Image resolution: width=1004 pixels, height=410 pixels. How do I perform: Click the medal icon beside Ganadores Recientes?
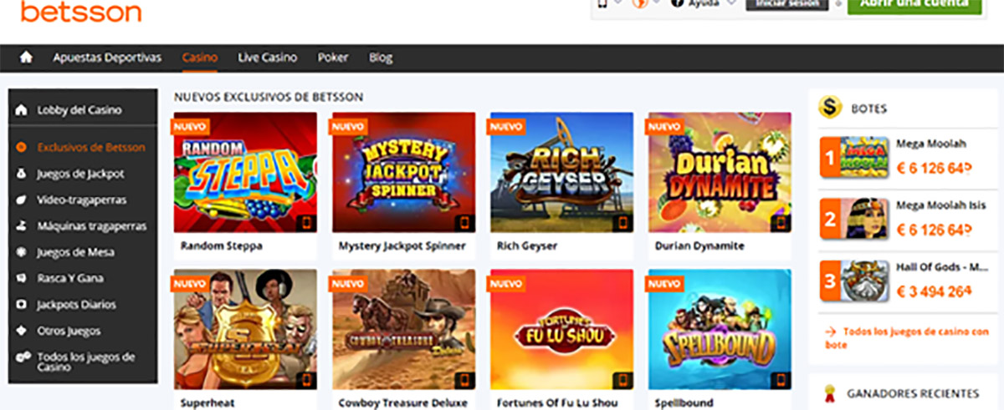pyautogui.click(x=830, y=392)
